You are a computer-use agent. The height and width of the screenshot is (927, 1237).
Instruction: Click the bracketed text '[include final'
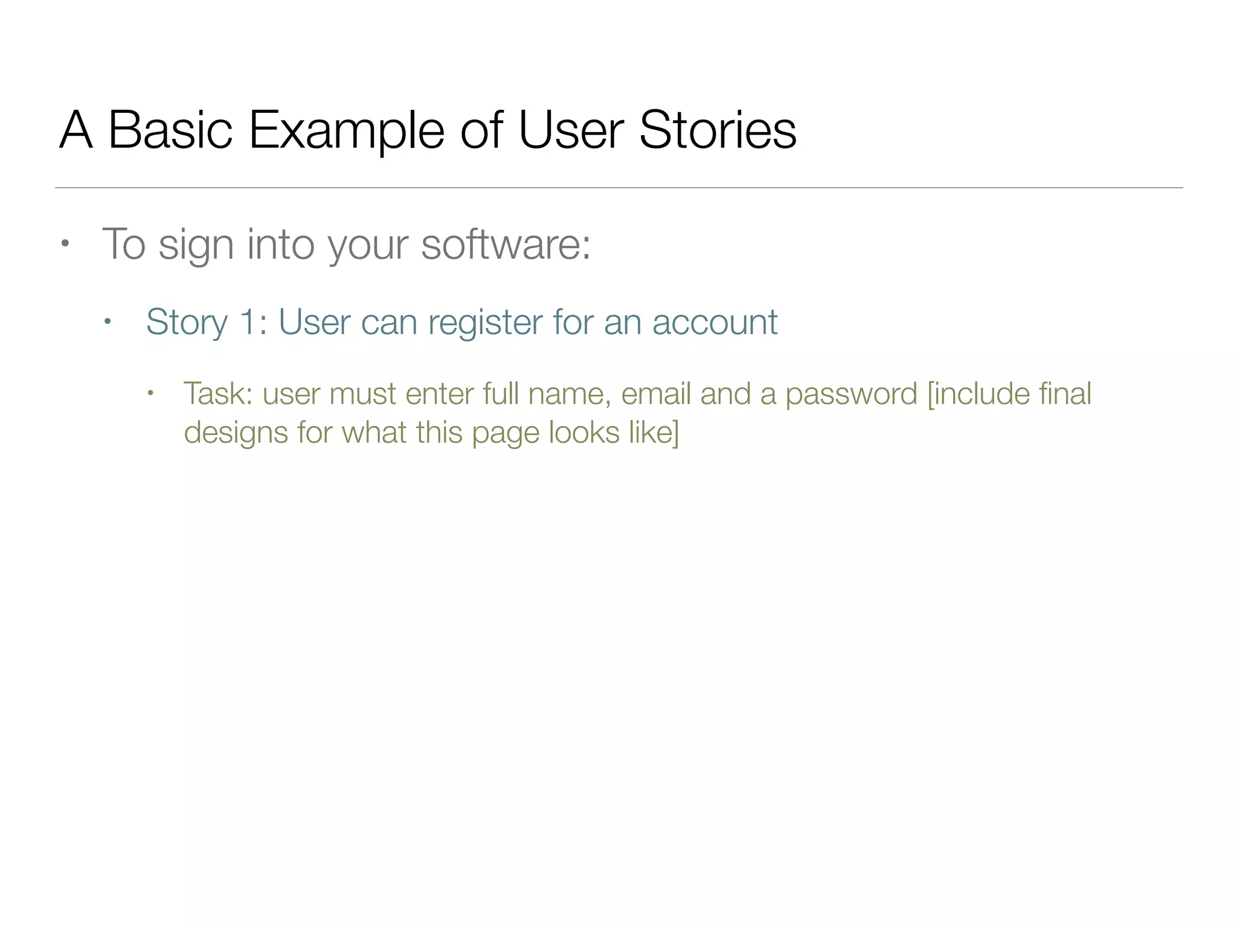pyautogui.click(x=1009, y=394)
